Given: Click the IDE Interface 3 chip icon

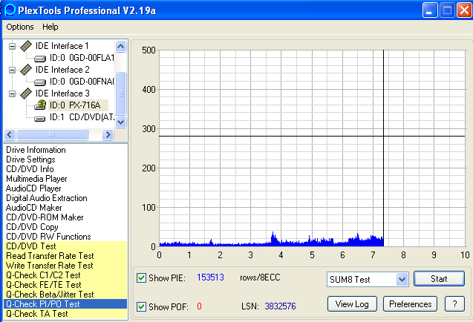Looking at the screenshot, I should [26, 93].
